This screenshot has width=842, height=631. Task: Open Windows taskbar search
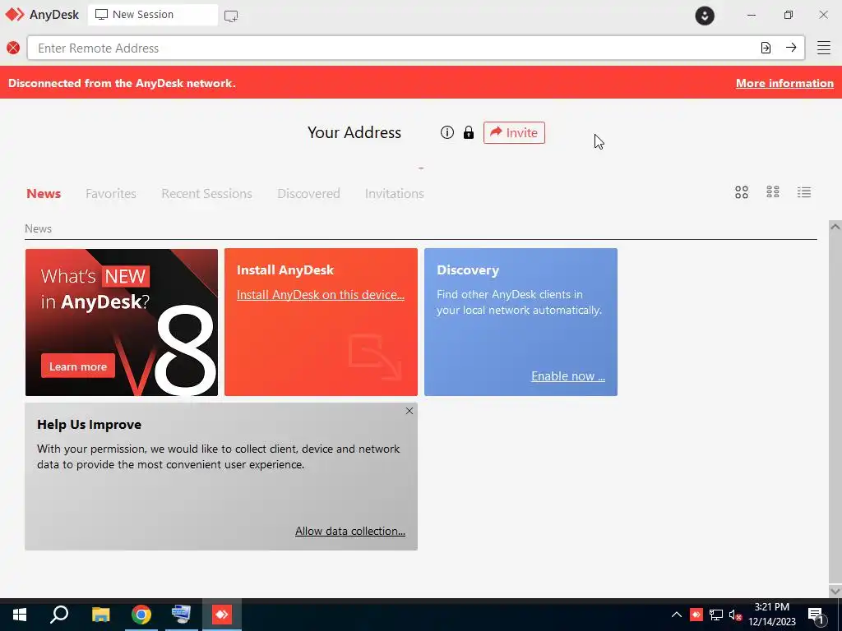point(59,615)
